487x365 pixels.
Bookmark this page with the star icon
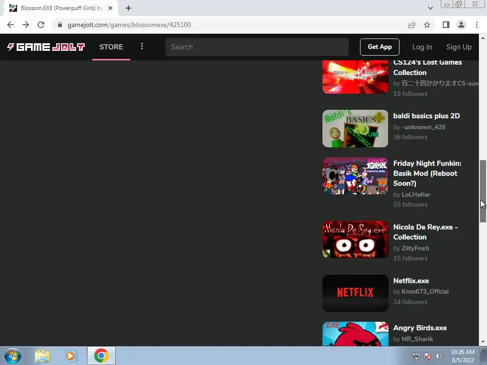427,25
